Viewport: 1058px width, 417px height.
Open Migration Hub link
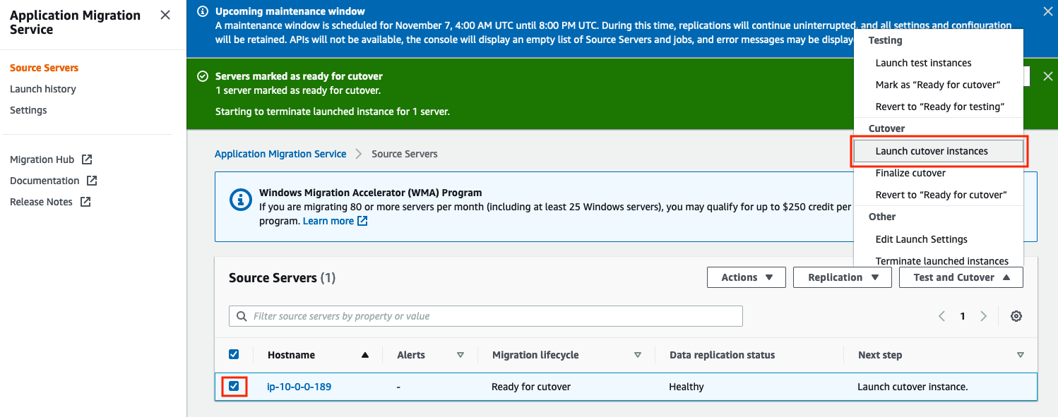[x=42, y=159]
